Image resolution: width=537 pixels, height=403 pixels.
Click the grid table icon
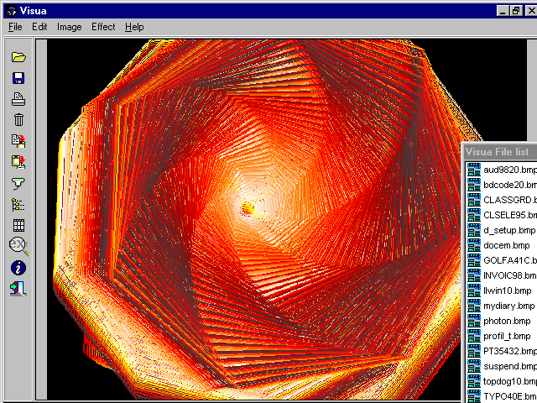coord(18,225)
